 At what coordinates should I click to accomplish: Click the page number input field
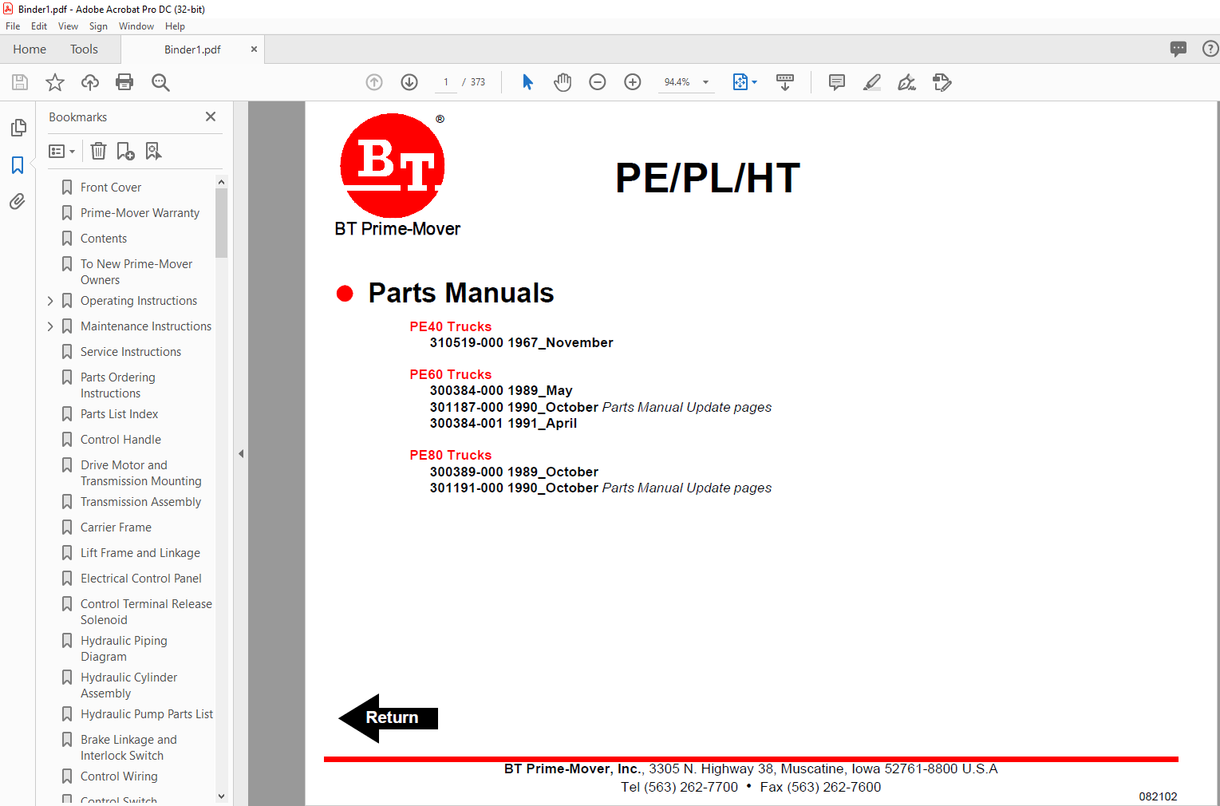tap(446, 82)
